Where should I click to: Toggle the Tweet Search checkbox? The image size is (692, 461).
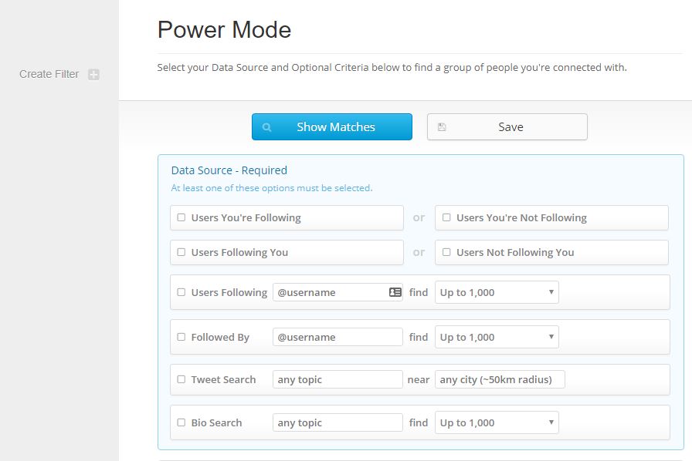(x=181, y=379)
